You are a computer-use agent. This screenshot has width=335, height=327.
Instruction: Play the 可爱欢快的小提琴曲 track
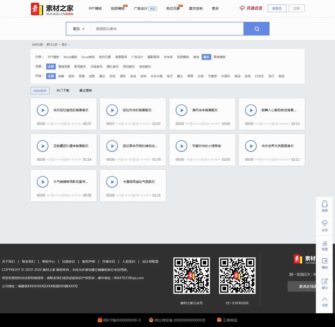point(181,146)
